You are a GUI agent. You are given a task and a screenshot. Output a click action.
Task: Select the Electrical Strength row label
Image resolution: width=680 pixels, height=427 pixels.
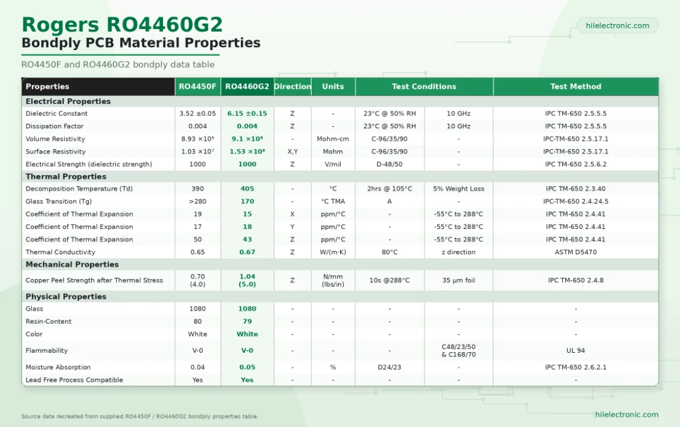pos(89,164)
